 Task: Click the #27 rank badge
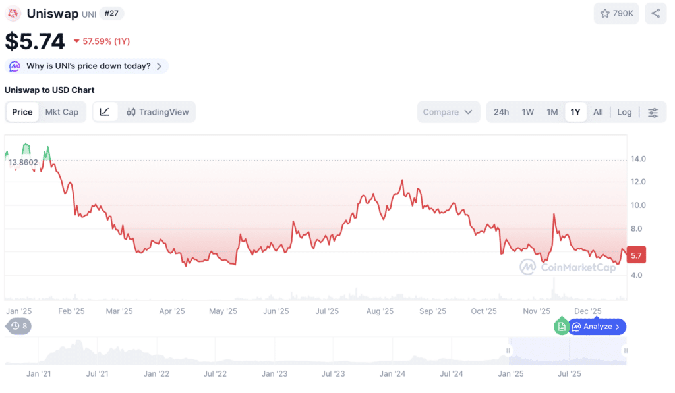coord(111,13)
